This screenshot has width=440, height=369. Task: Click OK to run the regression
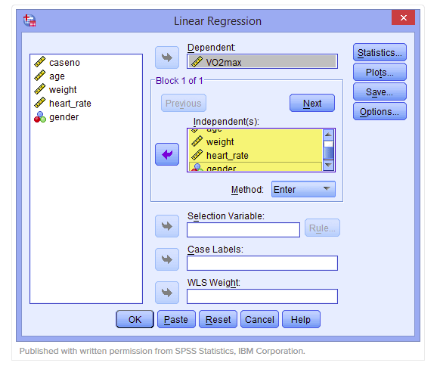[135, 319]
